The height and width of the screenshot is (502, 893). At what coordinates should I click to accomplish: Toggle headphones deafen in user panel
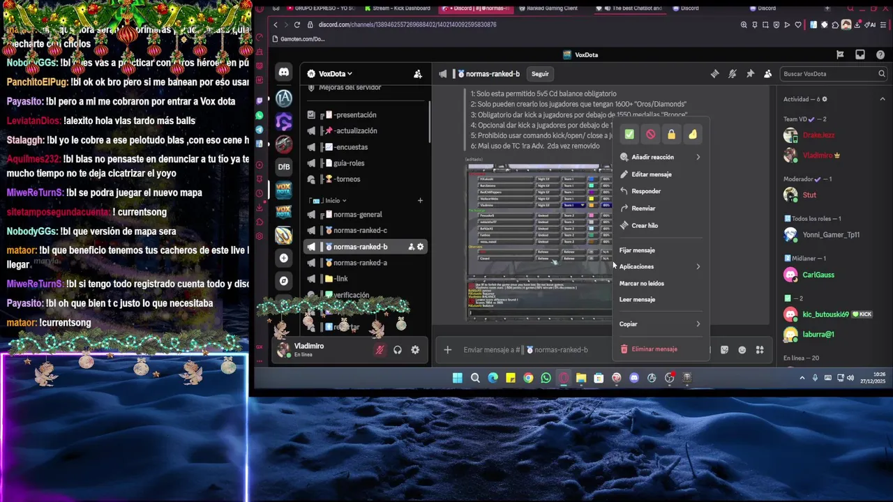click(x=398, y=350)
